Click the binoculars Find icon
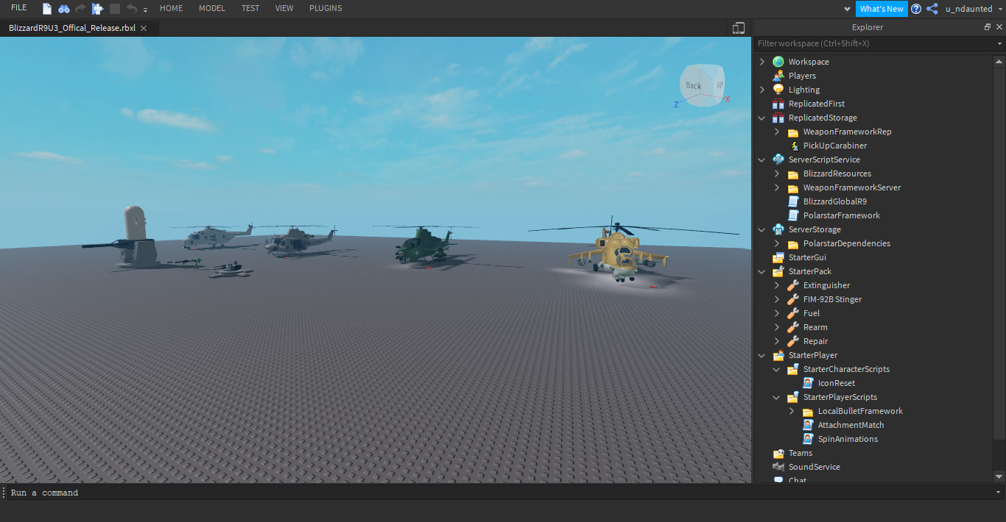This screenshot has width=1006, height=522. 64,9
